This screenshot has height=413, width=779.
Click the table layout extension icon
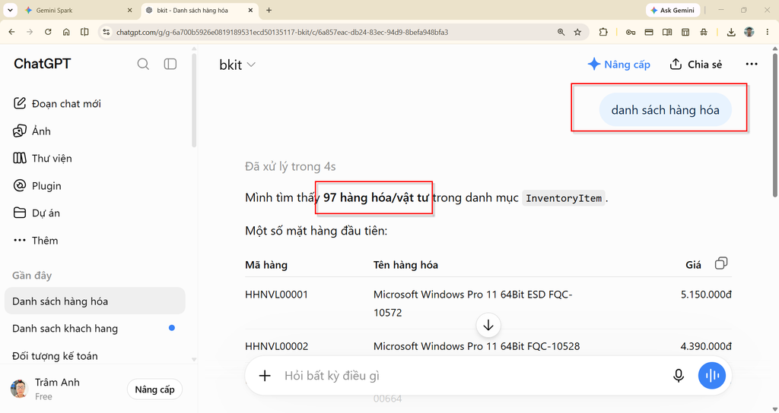[x=685, y=32]
